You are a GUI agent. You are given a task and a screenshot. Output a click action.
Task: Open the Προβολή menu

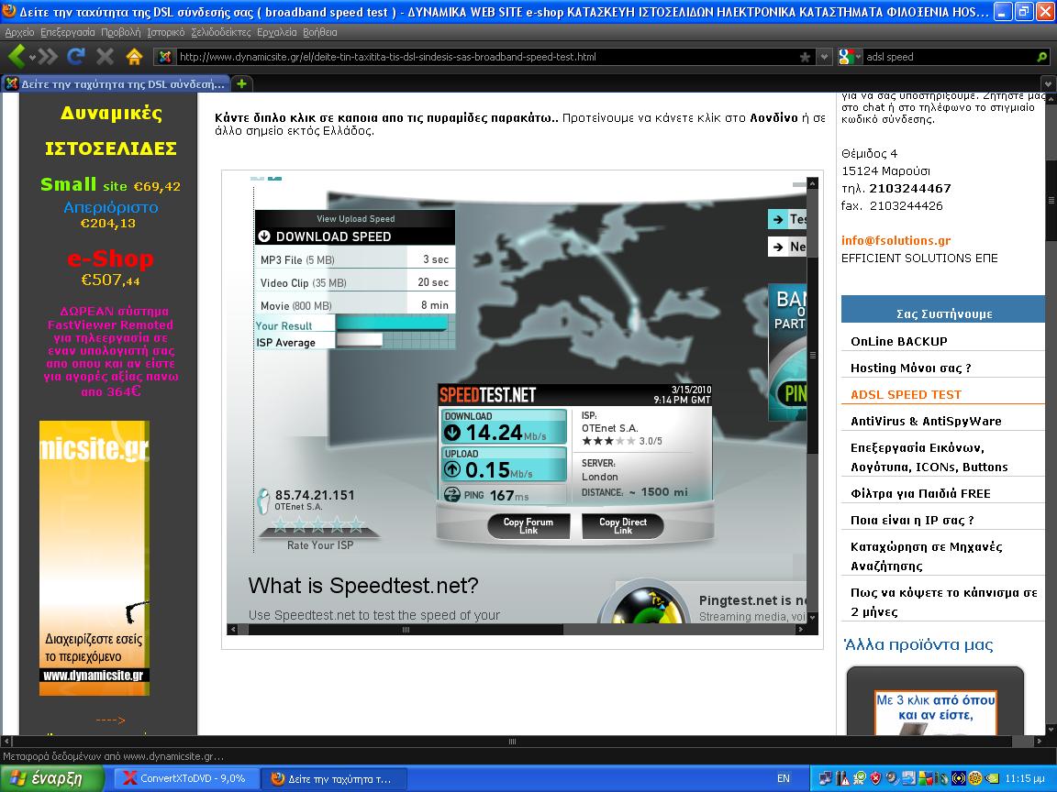[121, 32]
